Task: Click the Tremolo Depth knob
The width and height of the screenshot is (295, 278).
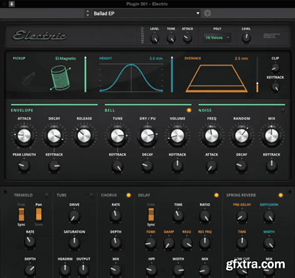Action: [30, 270]
